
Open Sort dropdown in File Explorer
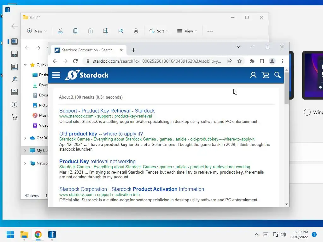tap(159, 31)
